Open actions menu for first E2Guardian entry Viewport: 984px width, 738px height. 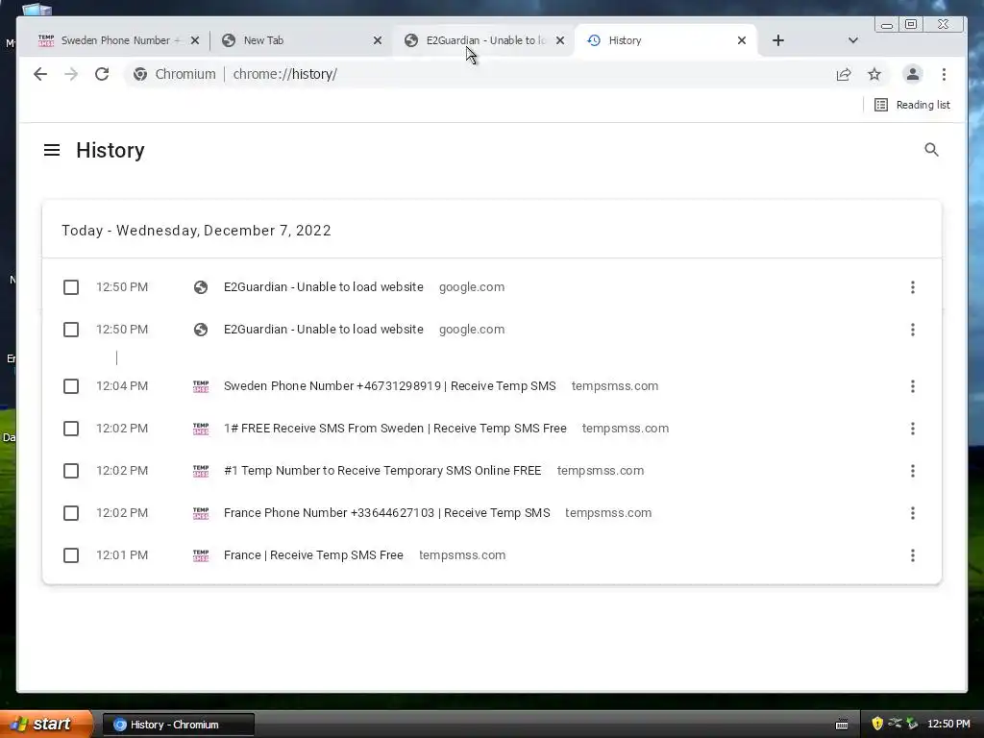(x=913, y=287)
